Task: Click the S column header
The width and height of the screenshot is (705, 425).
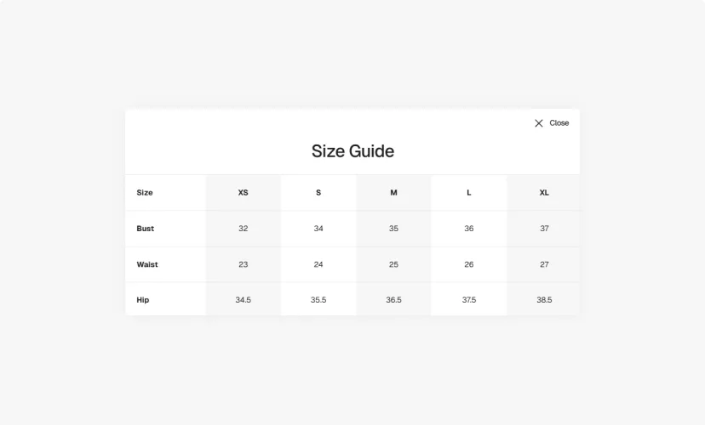Action: pyautogui.click(x=318, y=193)
